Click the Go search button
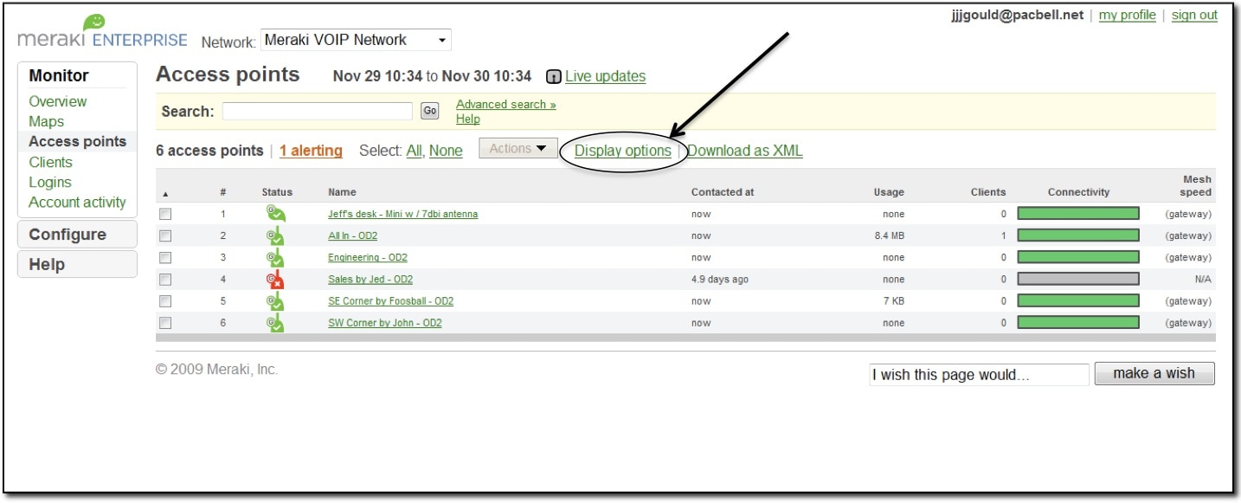The width and height of the screenshot is (1241, 503). [430, 111]
